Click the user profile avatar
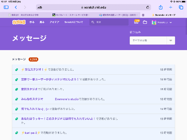 [154, 23]
